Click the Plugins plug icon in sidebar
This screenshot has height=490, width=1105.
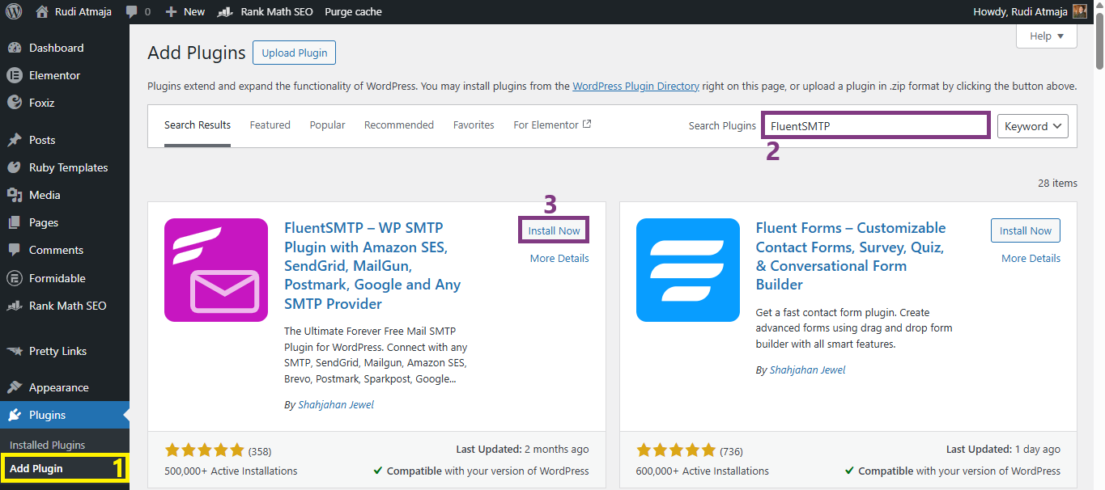15,415
